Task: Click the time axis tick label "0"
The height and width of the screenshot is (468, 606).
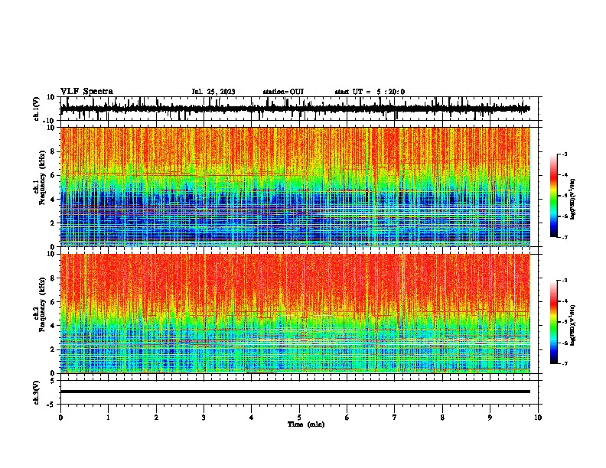Action: (x=60, y=418)
